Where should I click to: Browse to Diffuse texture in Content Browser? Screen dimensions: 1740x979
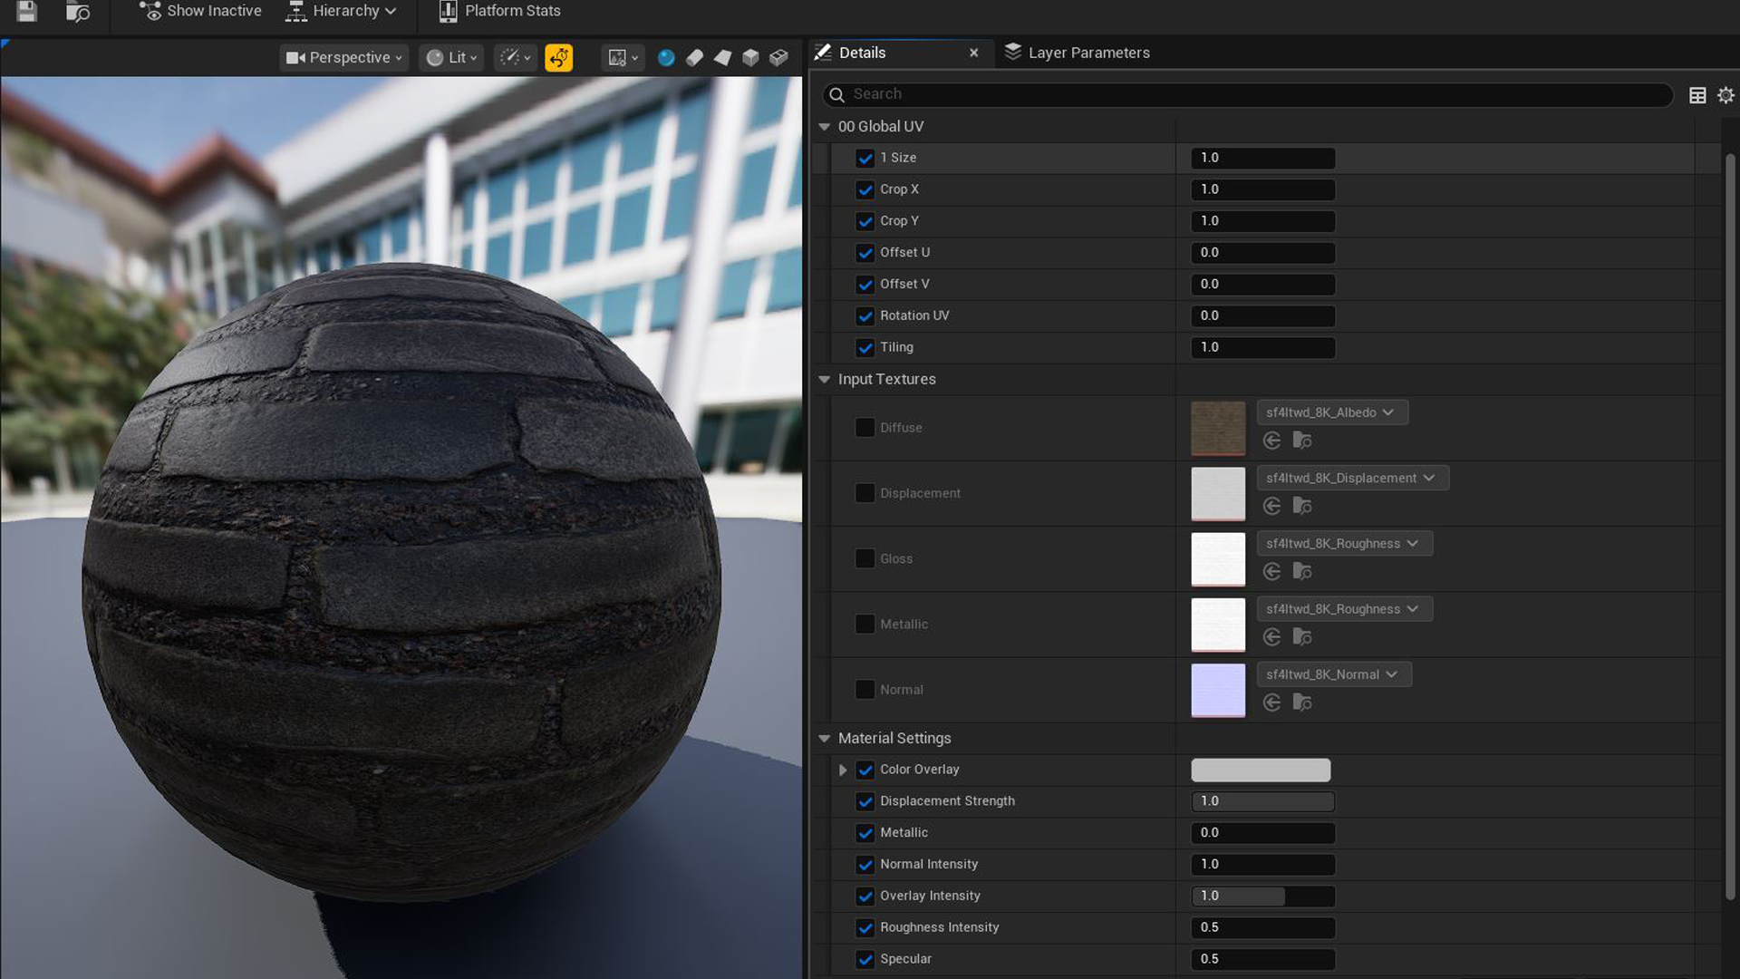click(1302, 441)
